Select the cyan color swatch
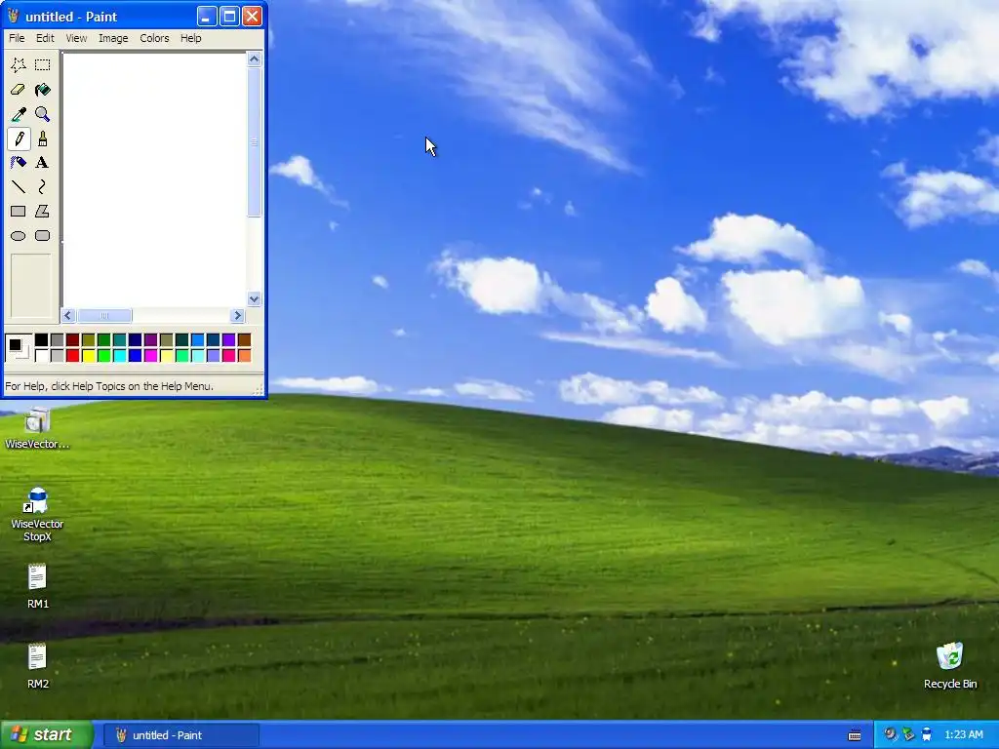The width and height of the screenshot is (999, 749). [x=120, y=355]
